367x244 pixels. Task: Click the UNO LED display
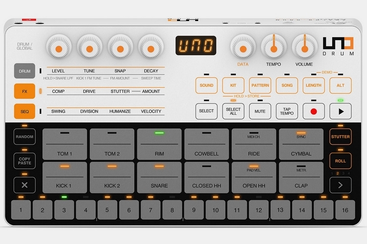(x=196, y=45)
